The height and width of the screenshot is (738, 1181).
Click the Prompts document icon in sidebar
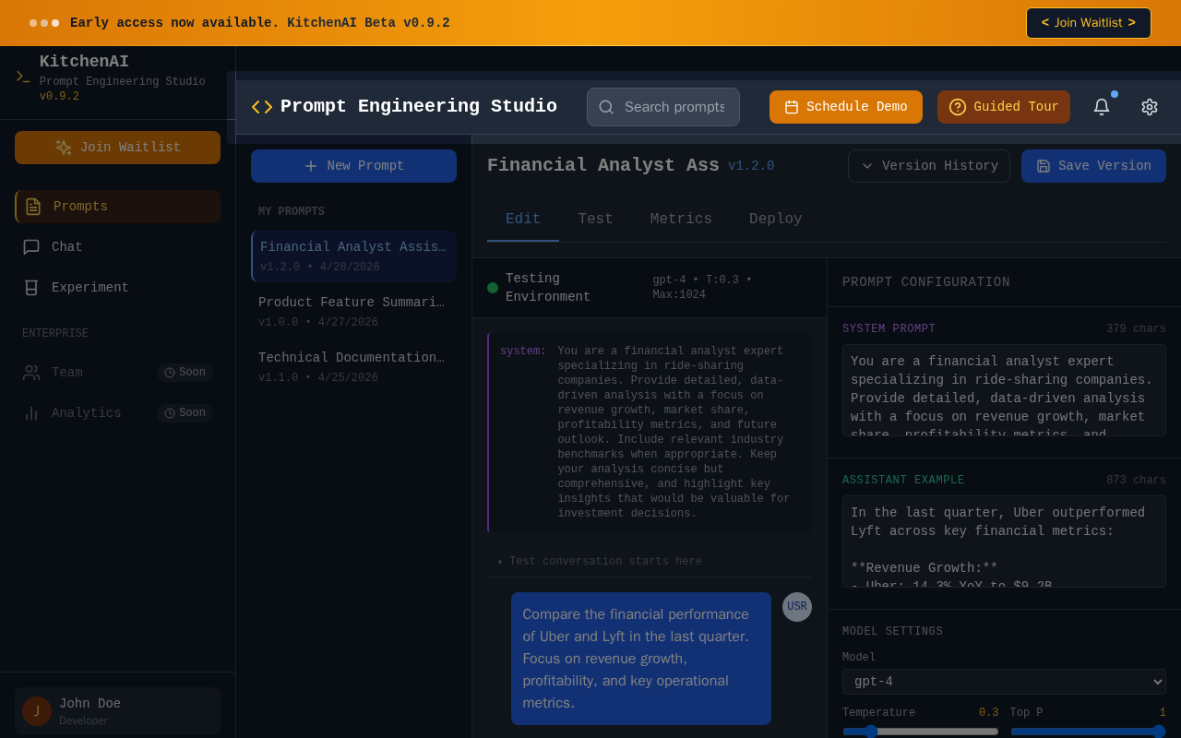(x=33, y=207)
